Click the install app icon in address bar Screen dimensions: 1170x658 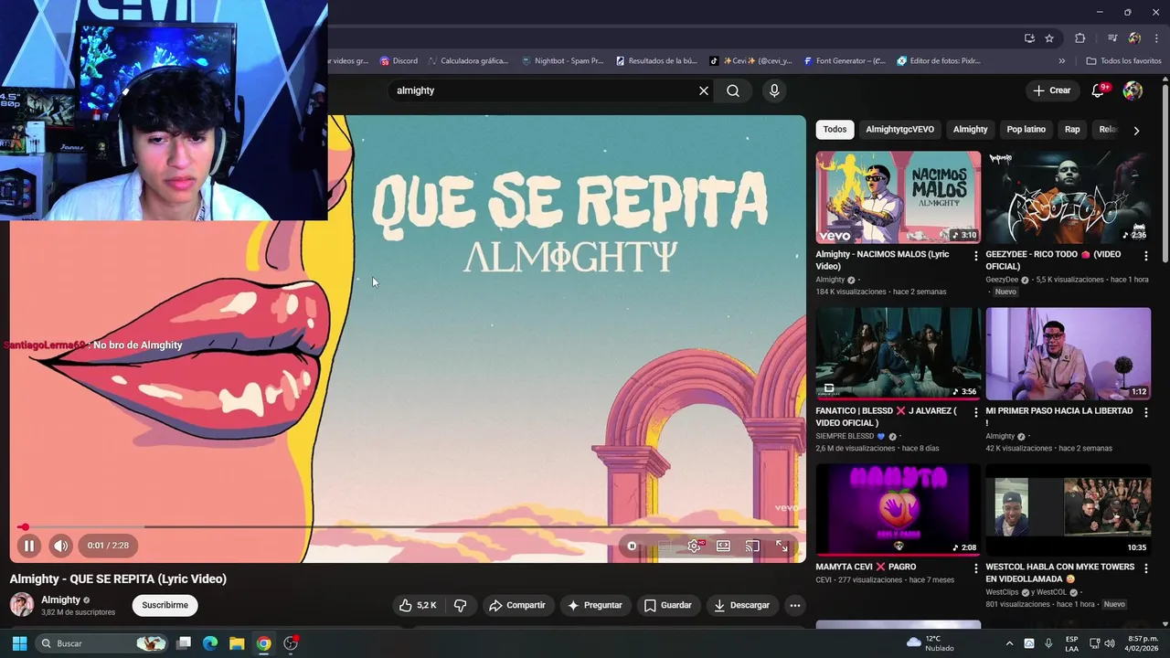(1029, 38)
